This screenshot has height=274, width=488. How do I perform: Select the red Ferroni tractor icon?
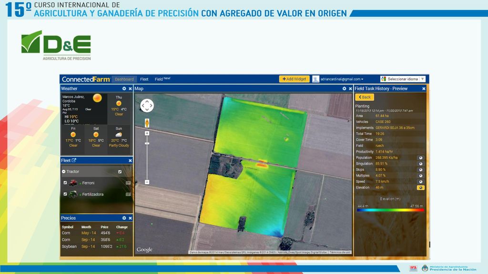[x=73, y=183]
